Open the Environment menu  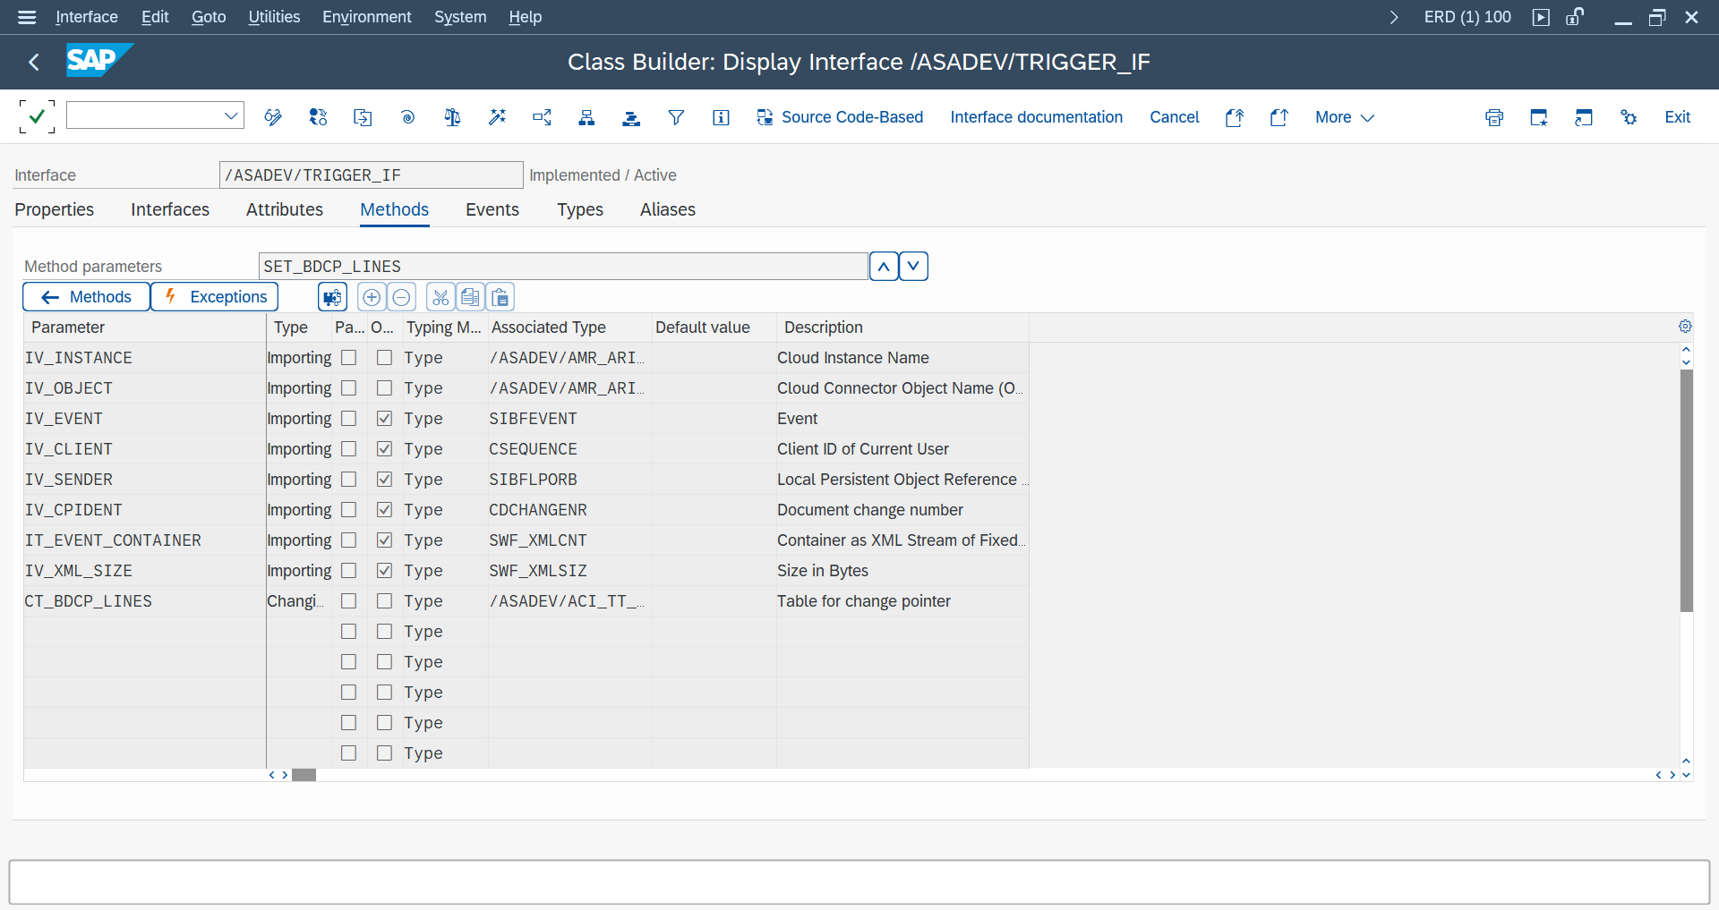[367, 17]
